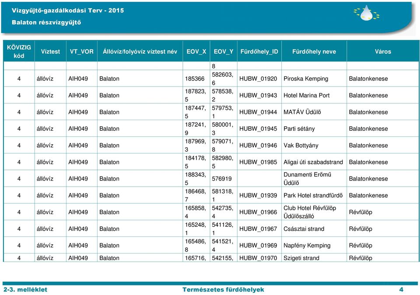The image size is (420, 295).
Task: Select the Víztest column header
Action: (50, 52)
